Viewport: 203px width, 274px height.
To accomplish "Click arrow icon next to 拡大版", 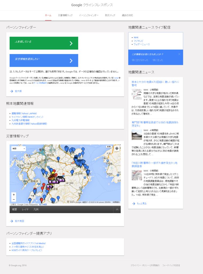I will (12, 91).
